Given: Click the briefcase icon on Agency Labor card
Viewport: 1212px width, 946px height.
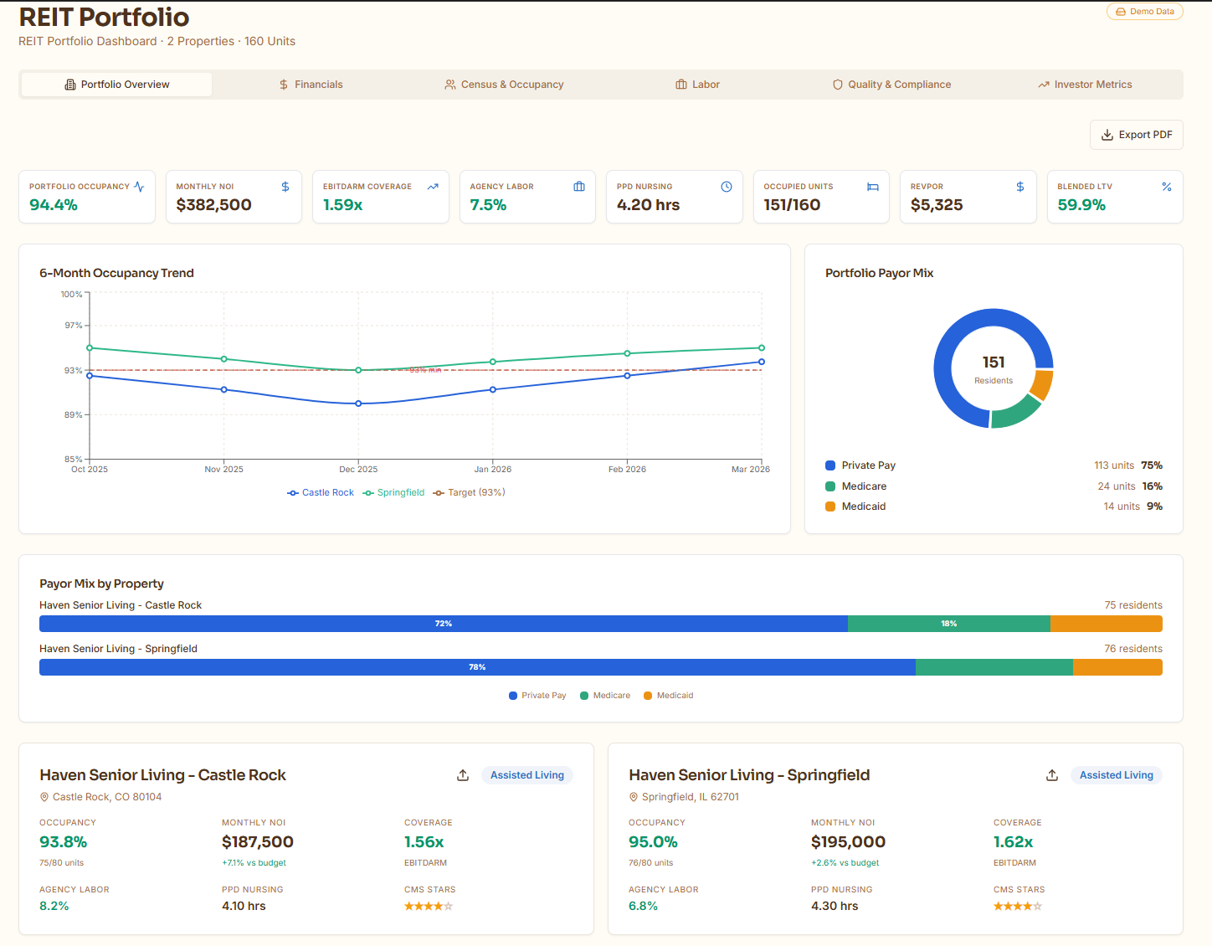Looking at the screenshot, I should (579, 186).
